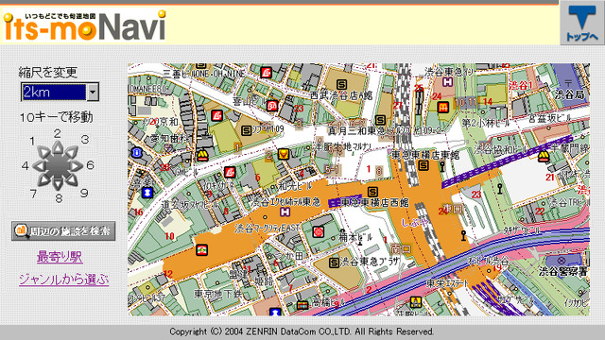Click the lower-left arrow (7) on compass
The width and height of the screenshot is (605, 340).
44,179
